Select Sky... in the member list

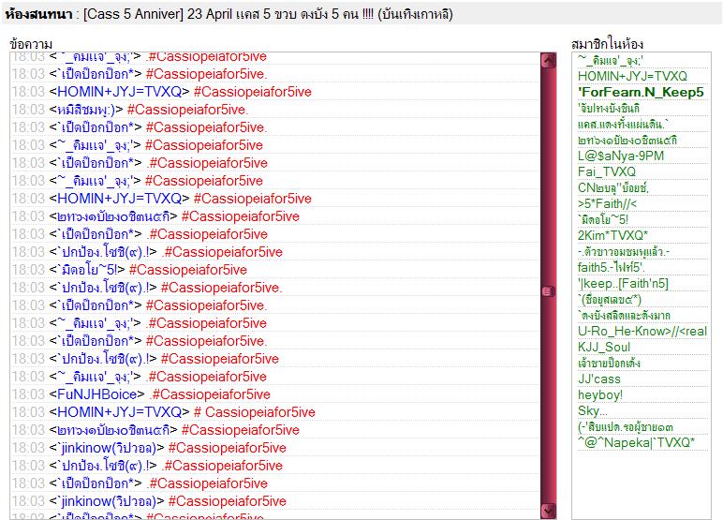tap(593, 410)
